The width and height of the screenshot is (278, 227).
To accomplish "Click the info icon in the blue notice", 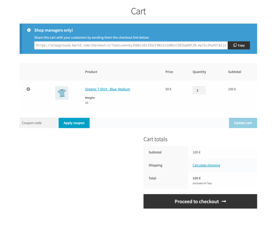I will 29,30.
